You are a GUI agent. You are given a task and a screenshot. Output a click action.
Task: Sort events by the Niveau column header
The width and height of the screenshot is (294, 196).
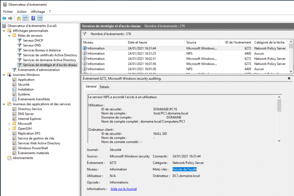[104, 43]
